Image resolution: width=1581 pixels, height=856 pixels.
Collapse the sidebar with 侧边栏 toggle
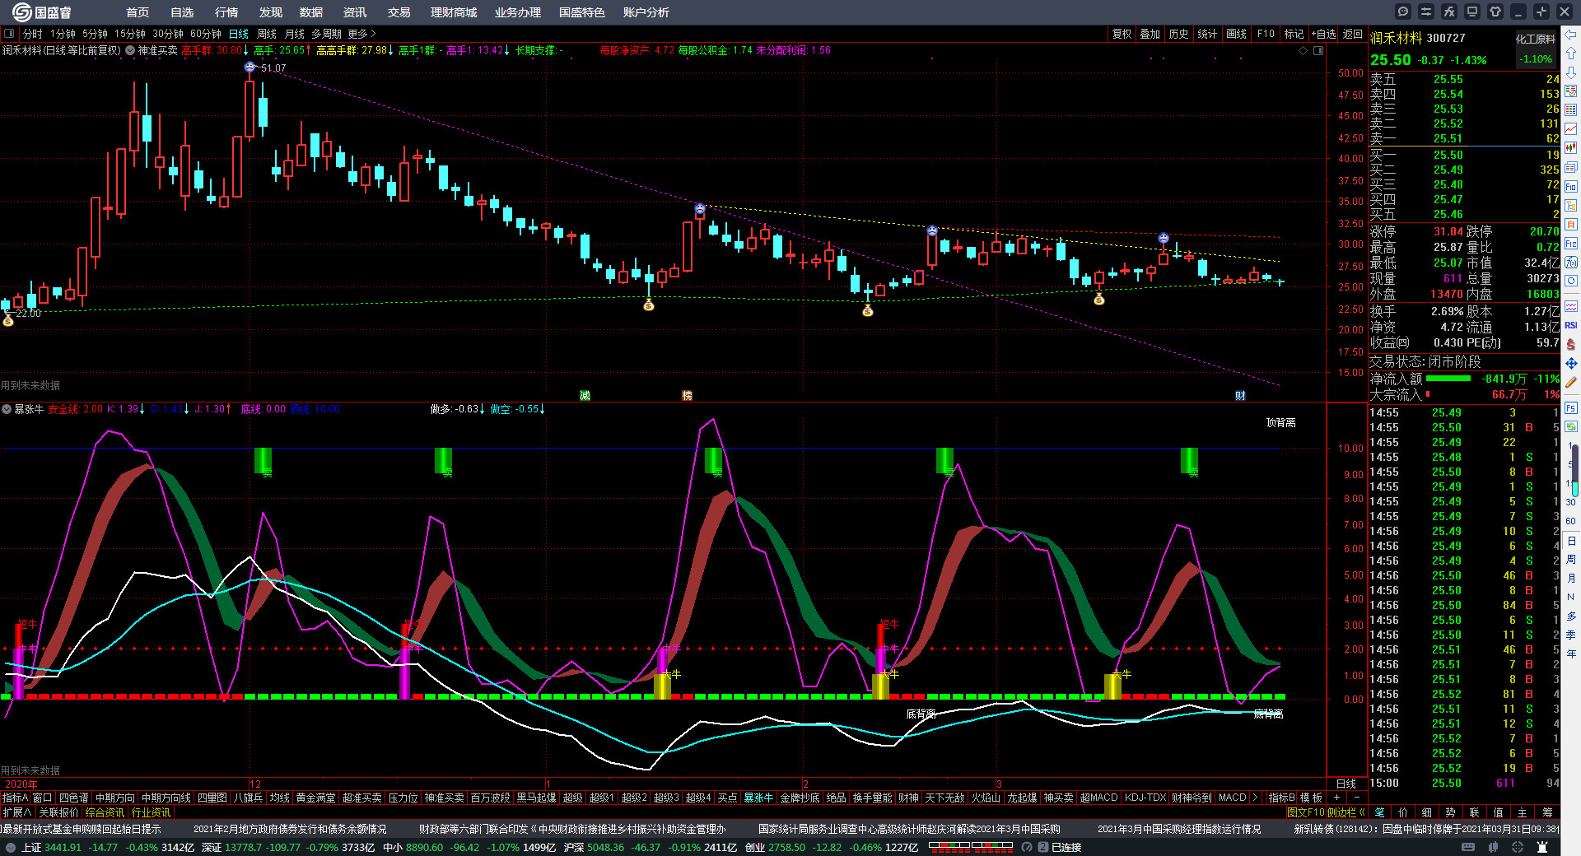[x=1345, y=812]
